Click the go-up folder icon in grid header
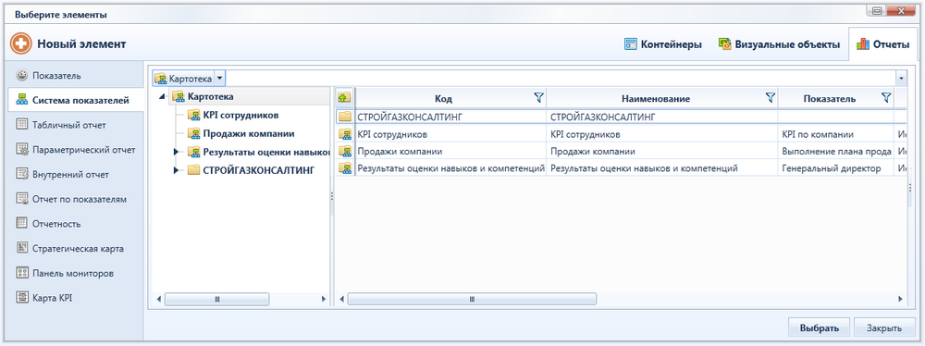Screen dimensions: 925x346 (344, 98)
